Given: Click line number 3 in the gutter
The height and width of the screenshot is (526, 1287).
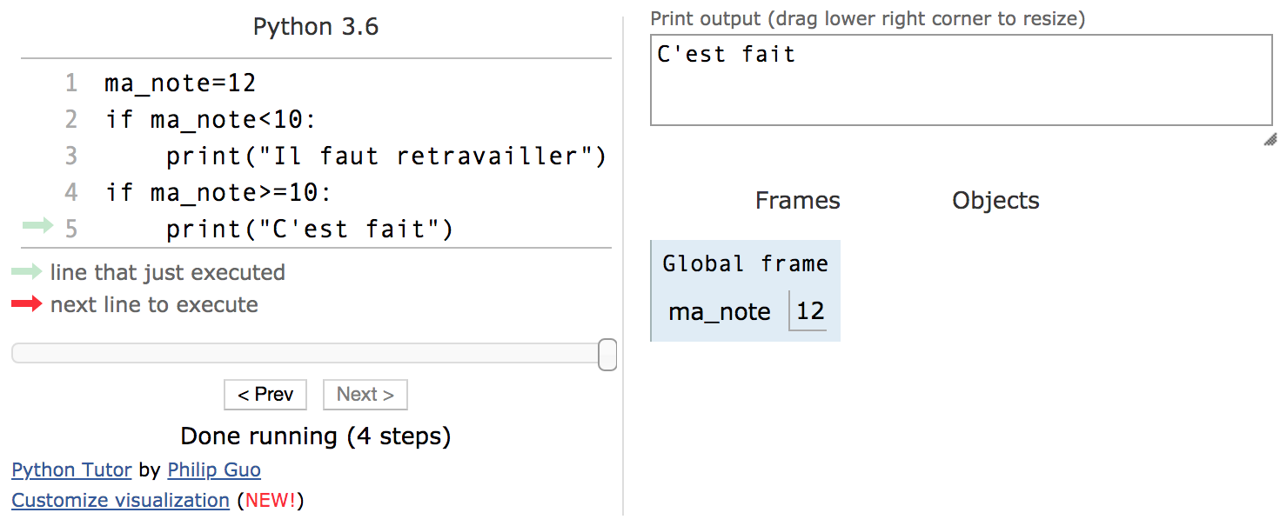Looking at the screenshot, I should 71,156.
